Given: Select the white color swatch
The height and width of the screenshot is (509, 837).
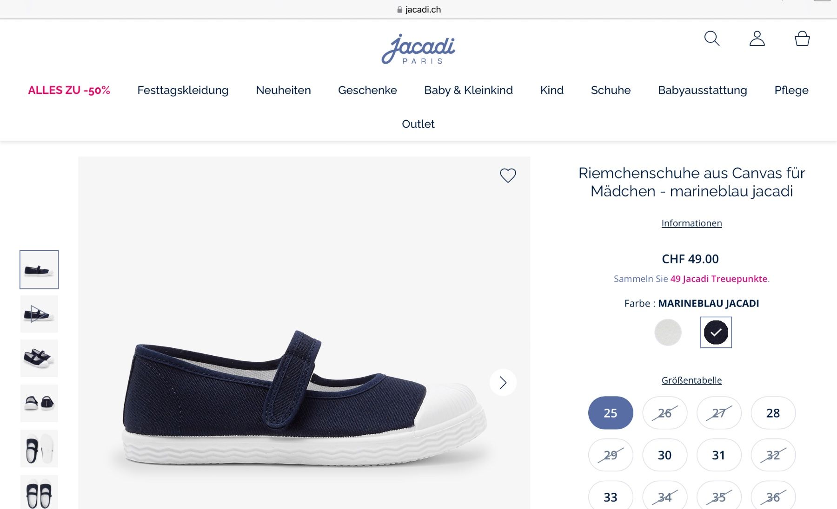Looking at the screenshot, I should (668, 333).
